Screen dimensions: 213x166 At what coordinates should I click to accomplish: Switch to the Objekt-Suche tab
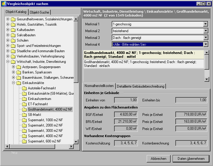pyautogui.click(x=40, y=12)
